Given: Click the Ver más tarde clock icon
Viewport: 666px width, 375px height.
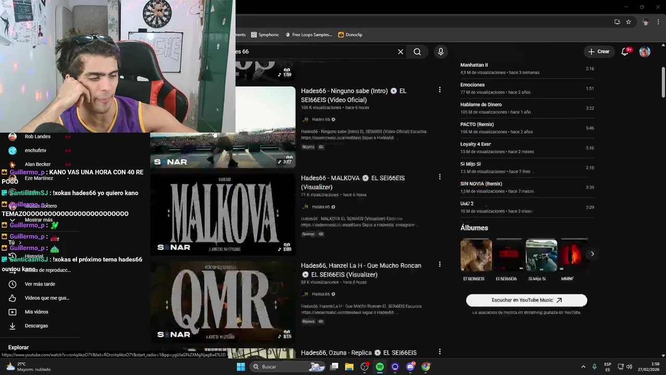Looking at the screenshot, I should 12,284.
